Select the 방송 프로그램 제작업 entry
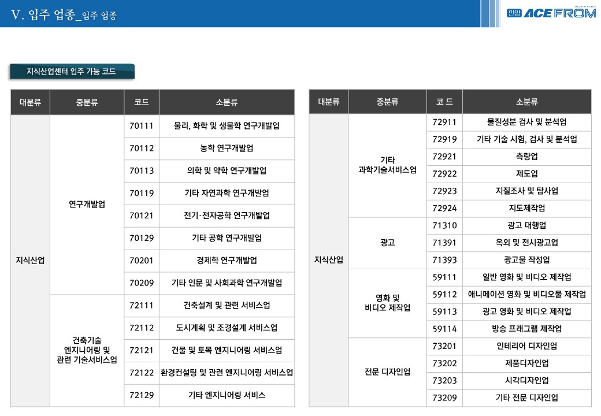The height and width of the screenshot is (416, 601). click(526, 329)
